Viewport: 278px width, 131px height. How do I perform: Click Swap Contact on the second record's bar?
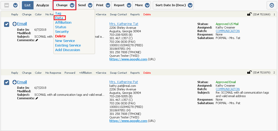point(118,73)
